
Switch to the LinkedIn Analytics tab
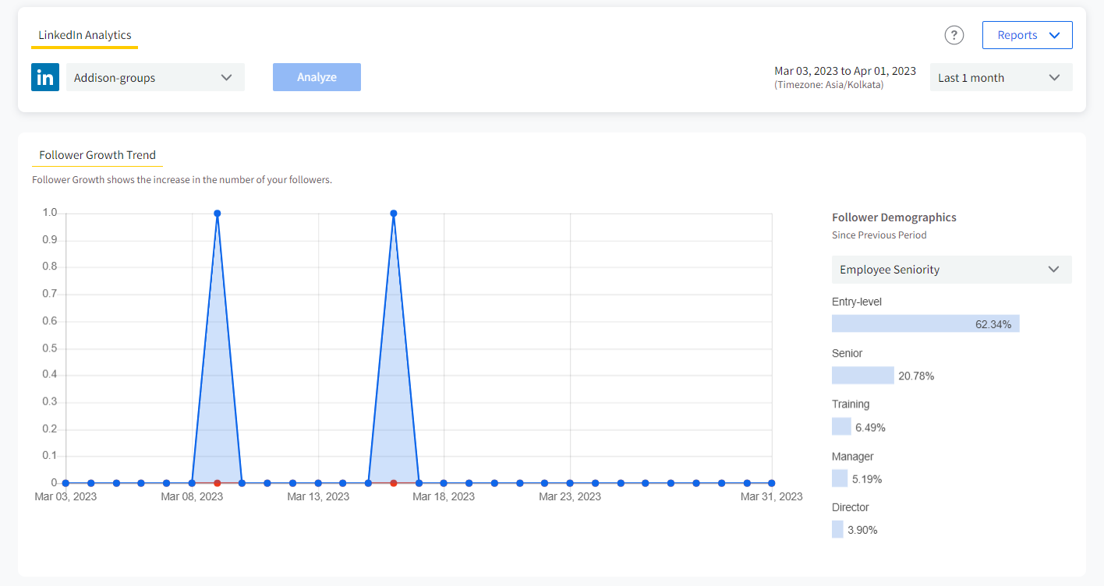(84, 35)
